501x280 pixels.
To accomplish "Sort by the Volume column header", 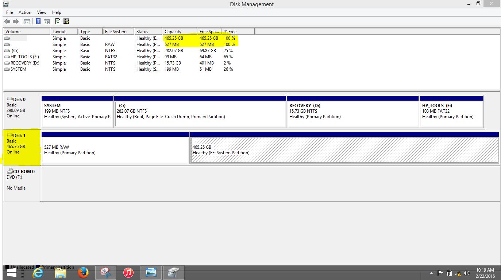I will 27,32.
